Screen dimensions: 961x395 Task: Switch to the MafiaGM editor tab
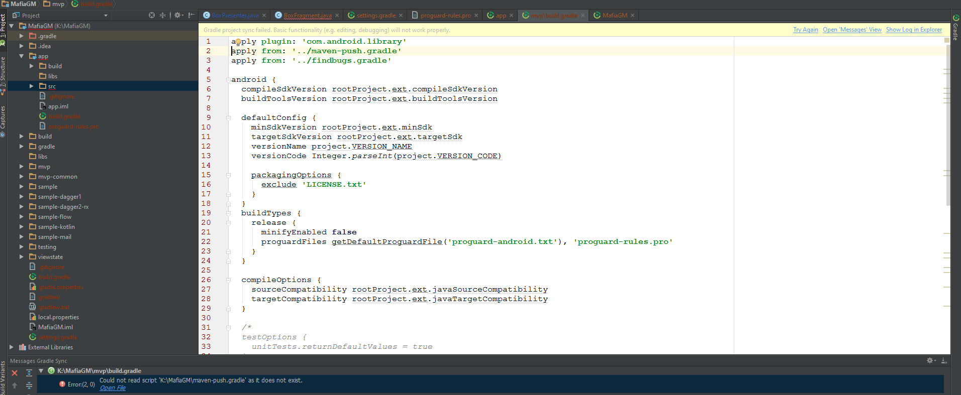pos(615,16)
